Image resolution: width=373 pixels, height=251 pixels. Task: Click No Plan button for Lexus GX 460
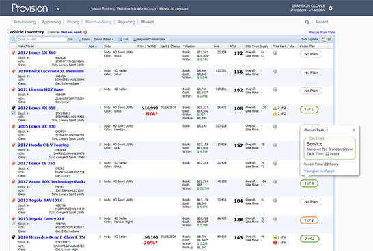(x=311, y=54)
